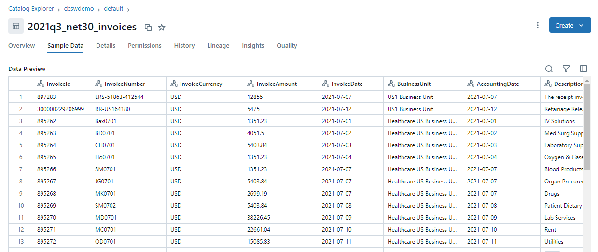Screen dimensions: 598x252
Task: Open the filter icon for Data Preview
Action: pos(566,69)
